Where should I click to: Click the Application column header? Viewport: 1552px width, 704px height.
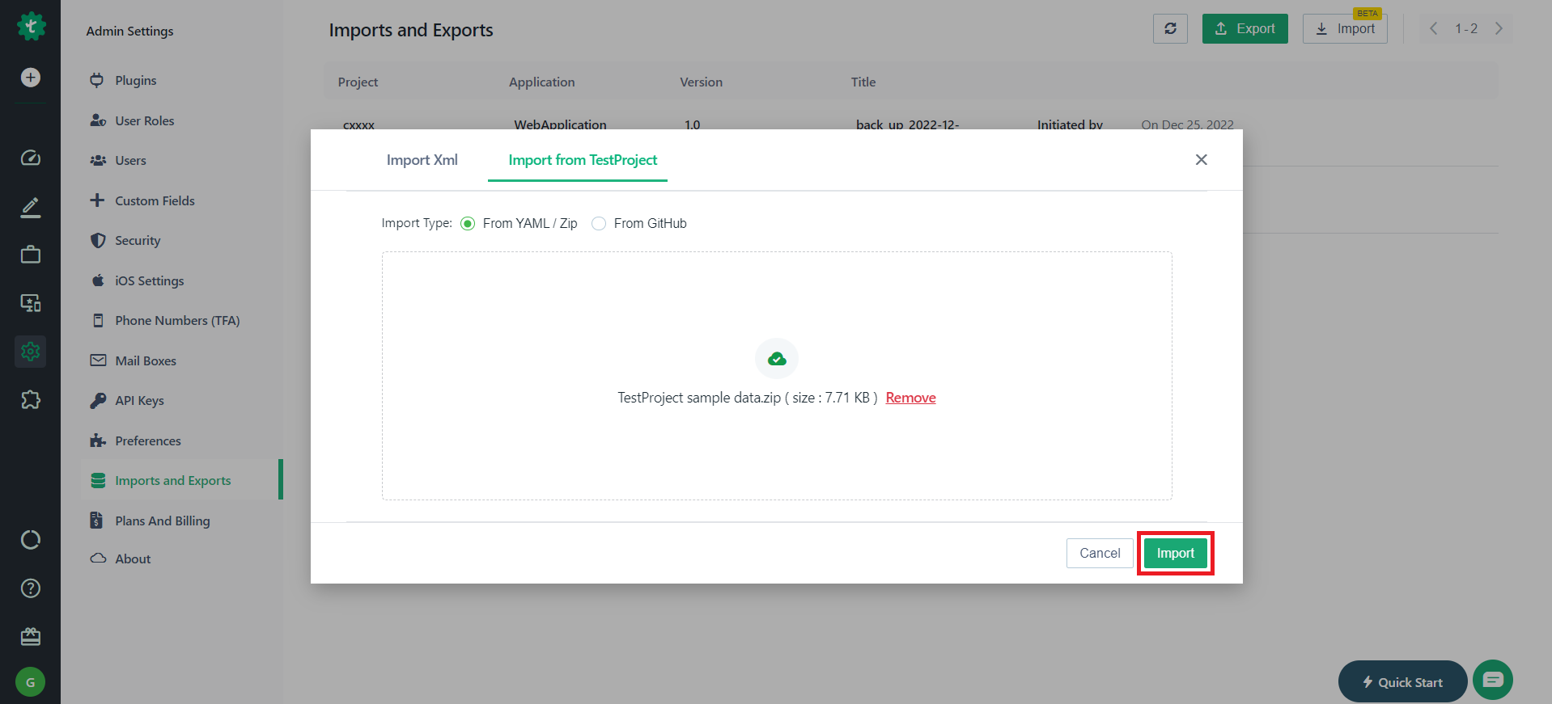click(541, 82)
